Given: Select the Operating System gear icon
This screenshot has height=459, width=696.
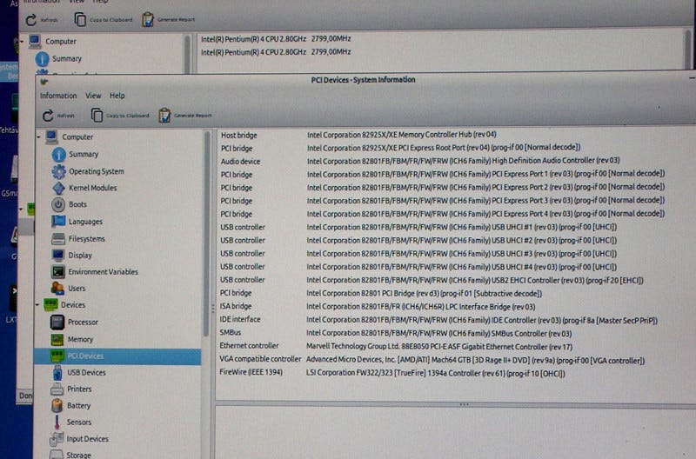Looking at the screenshot, I should (58, 171).
